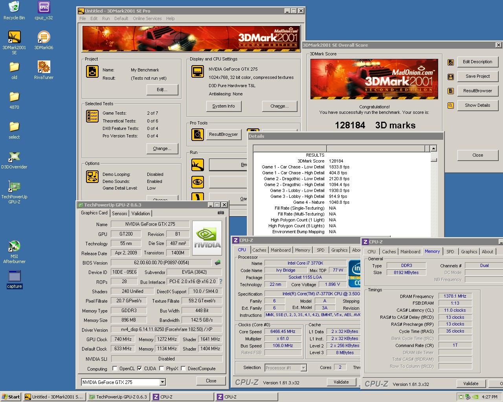Take a GPU-Z screenshot with camera icon
The image size is (503, 402).
221,213
